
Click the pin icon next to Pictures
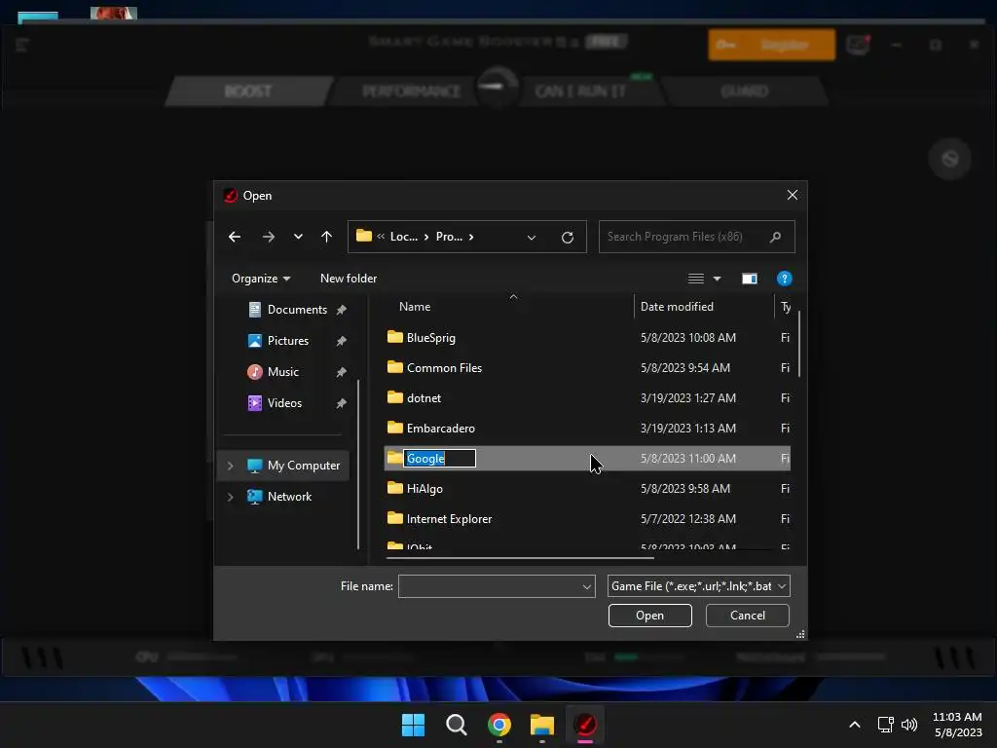(342, 341)
